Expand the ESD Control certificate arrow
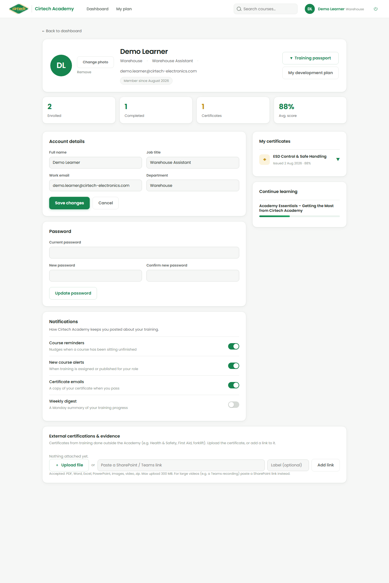 coord(338,159)
